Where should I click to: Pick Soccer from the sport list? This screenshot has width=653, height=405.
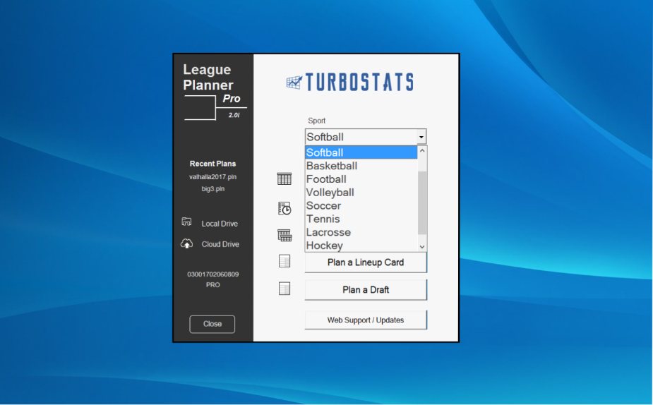click(361, 205)
